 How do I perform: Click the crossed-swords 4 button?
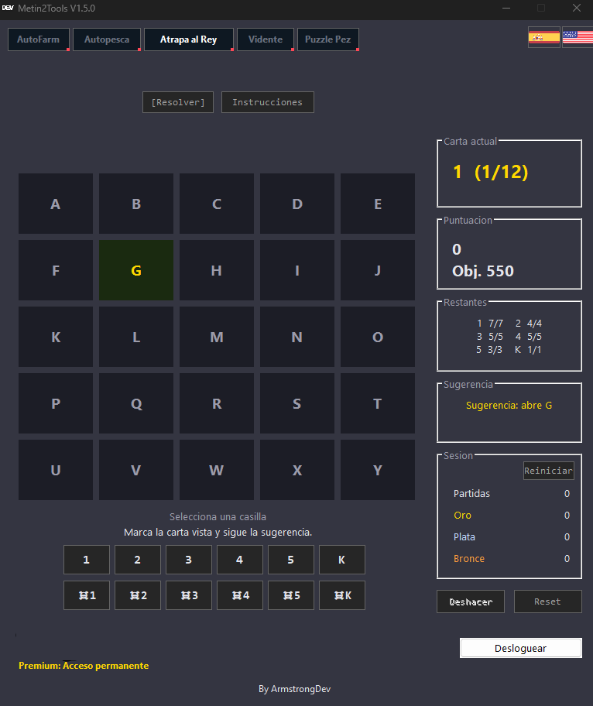coord(240,595)
